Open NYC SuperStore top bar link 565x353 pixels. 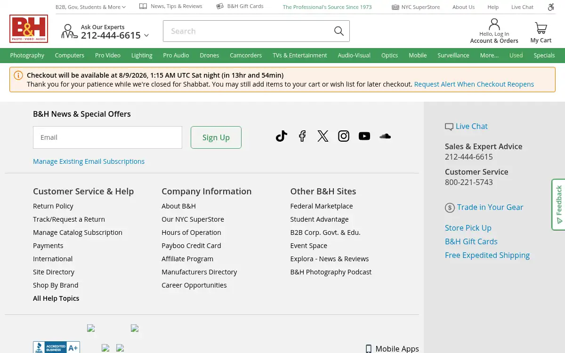point(416,7)
